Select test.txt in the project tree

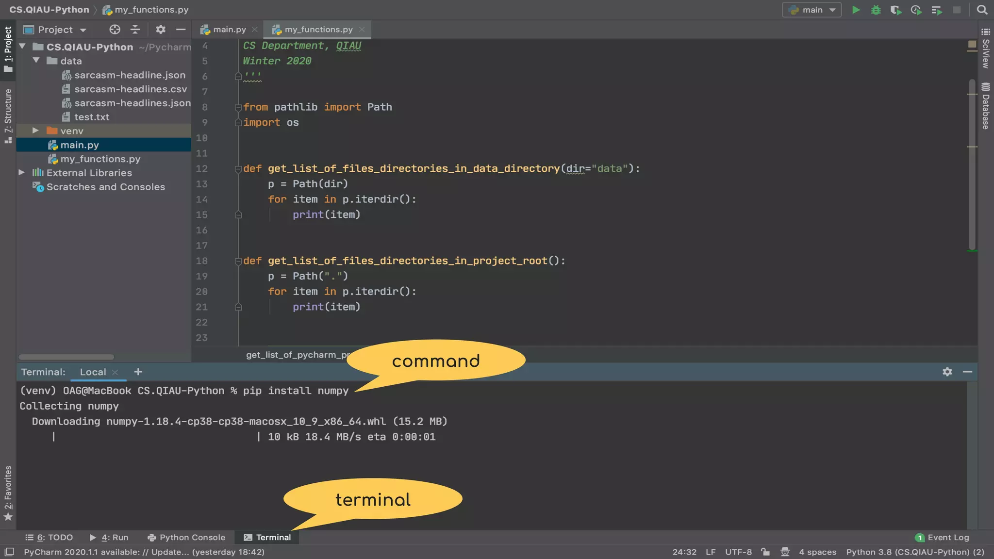coord(85,117)
